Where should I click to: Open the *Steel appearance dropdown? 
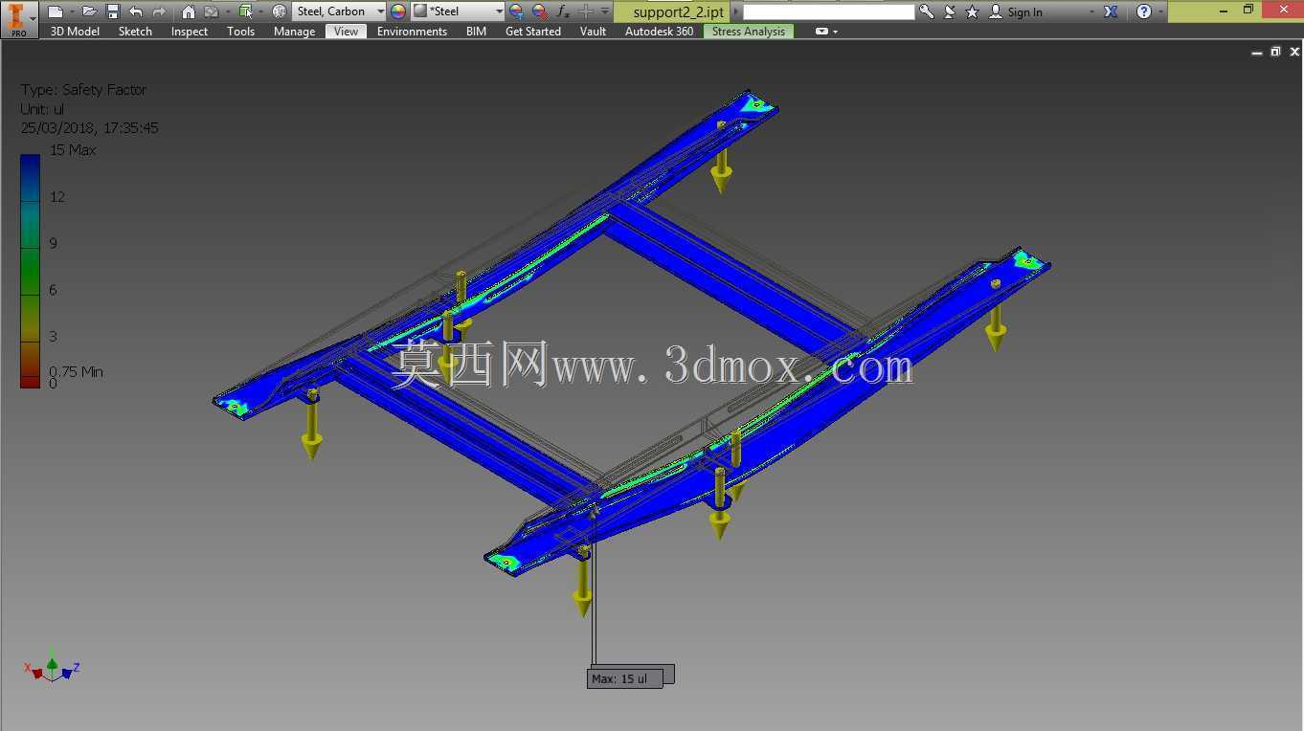point(458,11)
